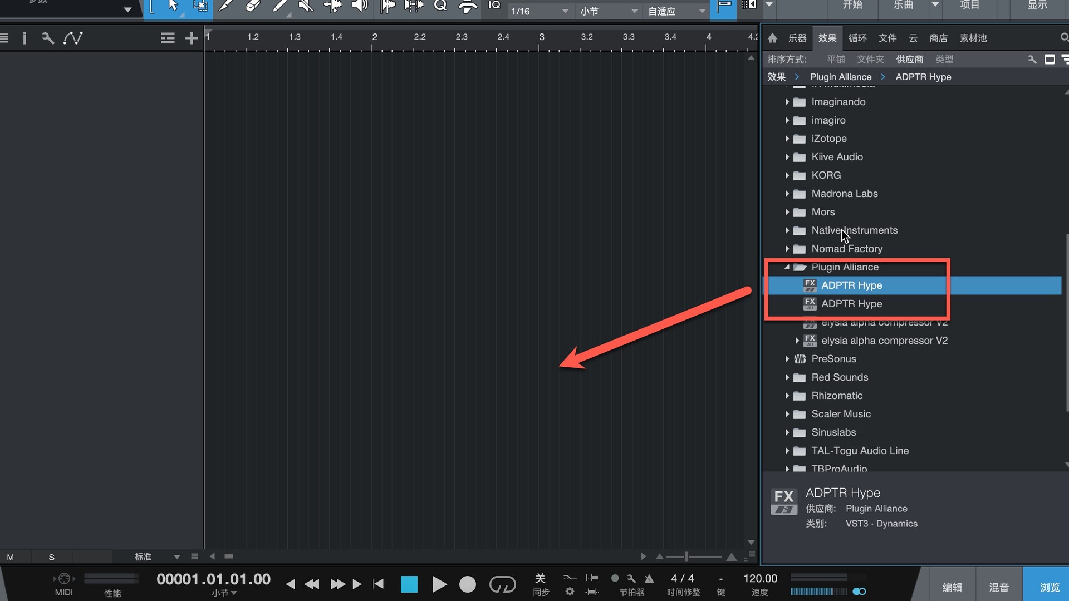Screen dimensions: 1069x601
Task: Select the Arrow tool
Action: click(173, 6)
